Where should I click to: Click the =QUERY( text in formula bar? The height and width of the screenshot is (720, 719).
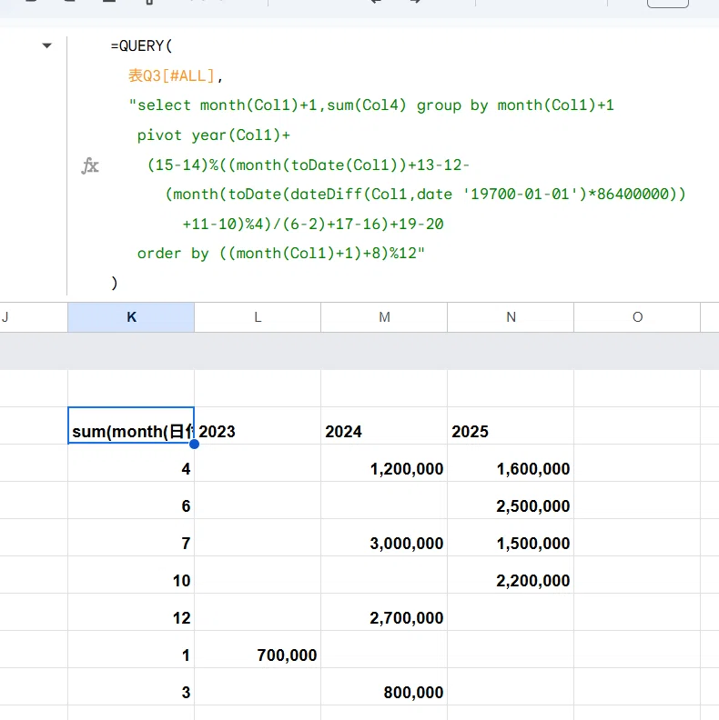[x=142, y=46]
